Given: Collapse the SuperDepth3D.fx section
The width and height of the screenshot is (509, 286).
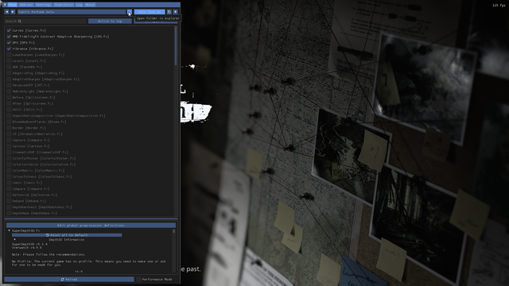Looking at the screenshot, I should click(9, 230).
